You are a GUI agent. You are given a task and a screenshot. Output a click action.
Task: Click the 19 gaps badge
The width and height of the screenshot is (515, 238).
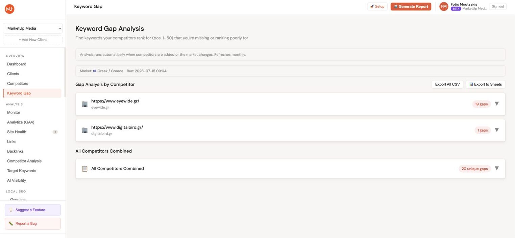[x=481, y=104]
